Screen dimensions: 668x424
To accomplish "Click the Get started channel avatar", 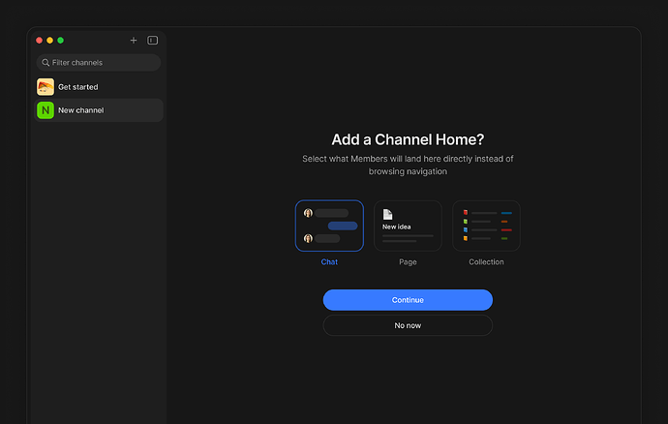I will point(46,87).
